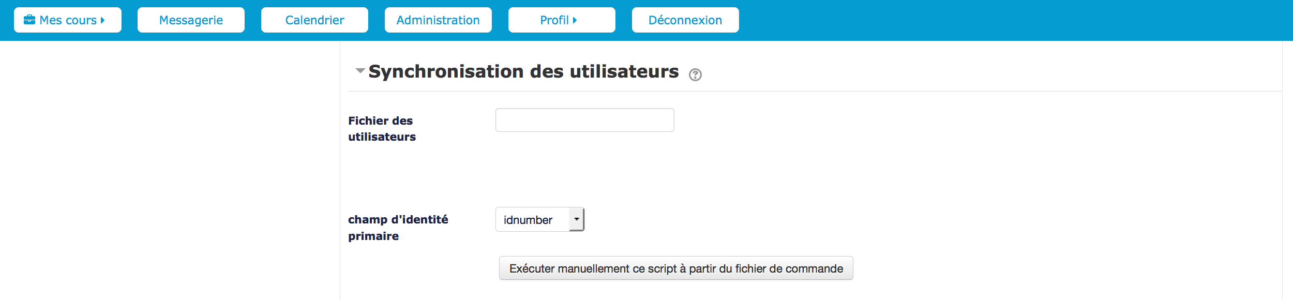Open the Calendrier page

pyautogui.click(x=314, y=20)
